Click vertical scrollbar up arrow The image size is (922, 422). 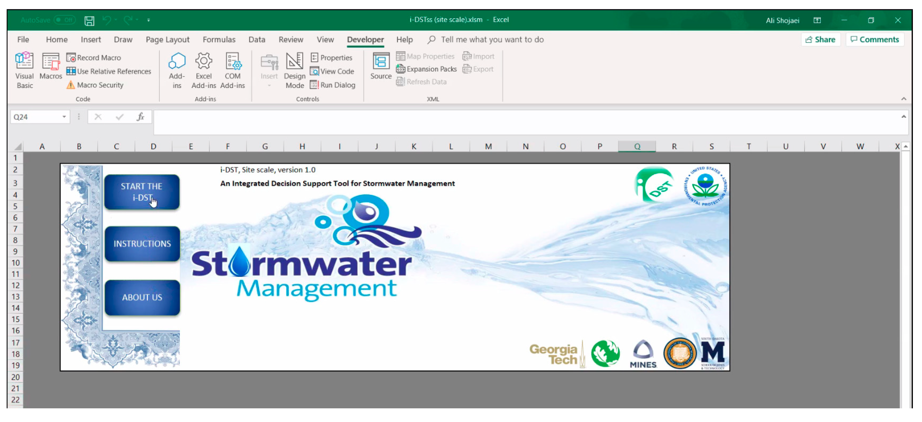point(906,147)
